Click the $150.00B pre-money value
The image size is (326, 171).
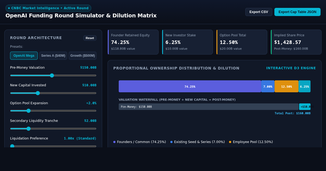(x=88, y=68)
